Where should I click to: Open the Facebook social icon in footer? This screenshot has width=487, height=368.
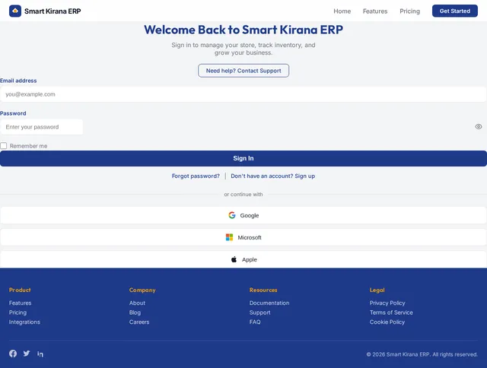coord(13,354)
